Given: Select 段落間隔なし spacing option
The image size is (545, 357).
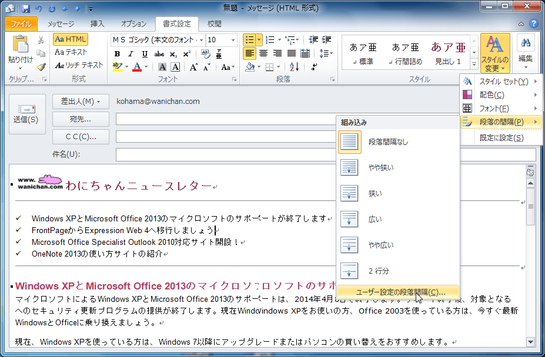Looking at the screenshot, I should [398, 142].
